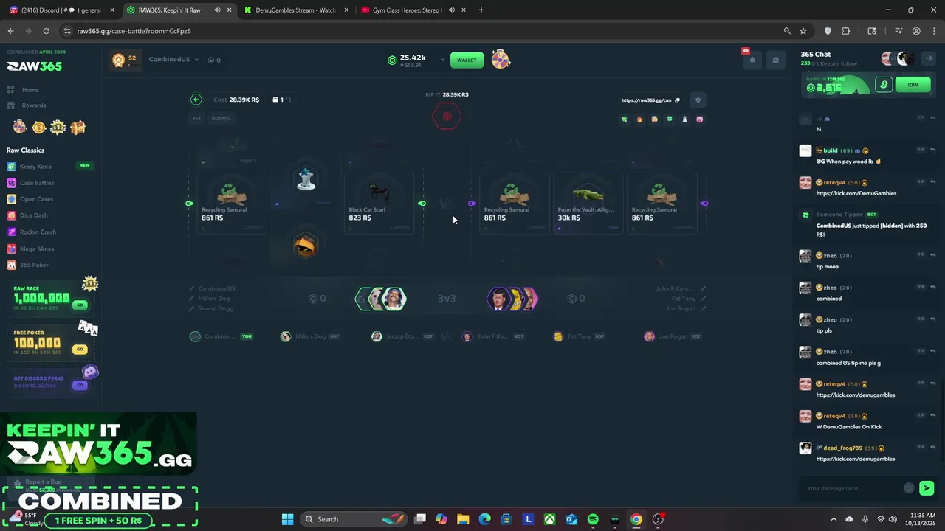Click the Report a Bug link
This screenshot has width=945, height=531.
coord(43,482)
